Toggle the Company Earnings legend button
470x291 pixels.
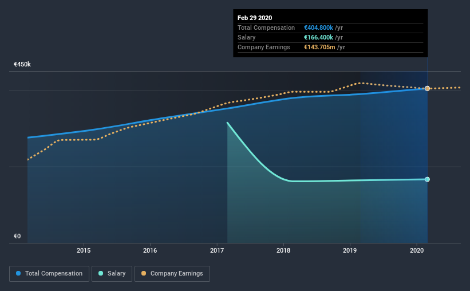point(172,274)
